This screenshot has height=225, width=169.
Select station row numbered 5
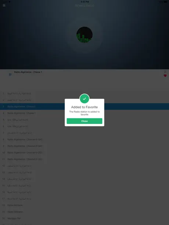(84, 120)
